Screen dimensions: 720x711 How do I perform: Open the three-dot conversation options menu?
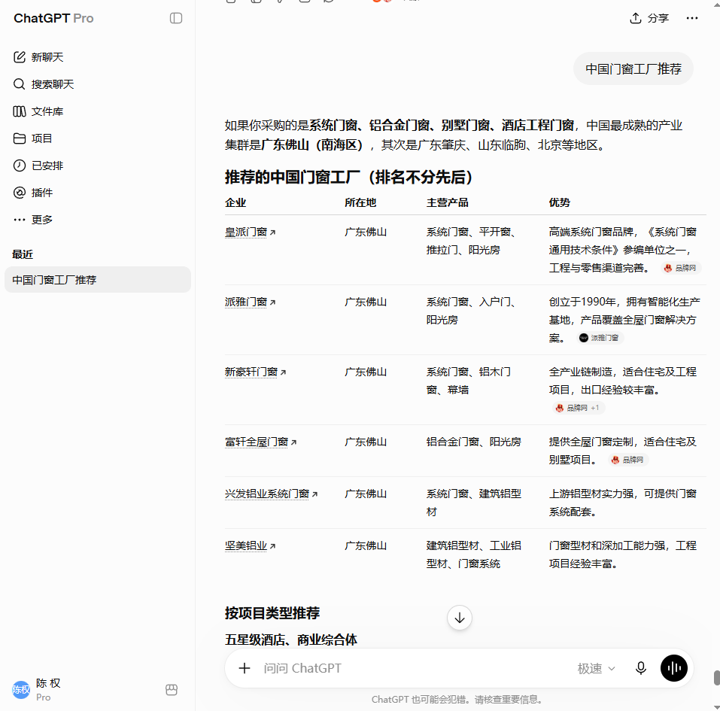(692, 18)
